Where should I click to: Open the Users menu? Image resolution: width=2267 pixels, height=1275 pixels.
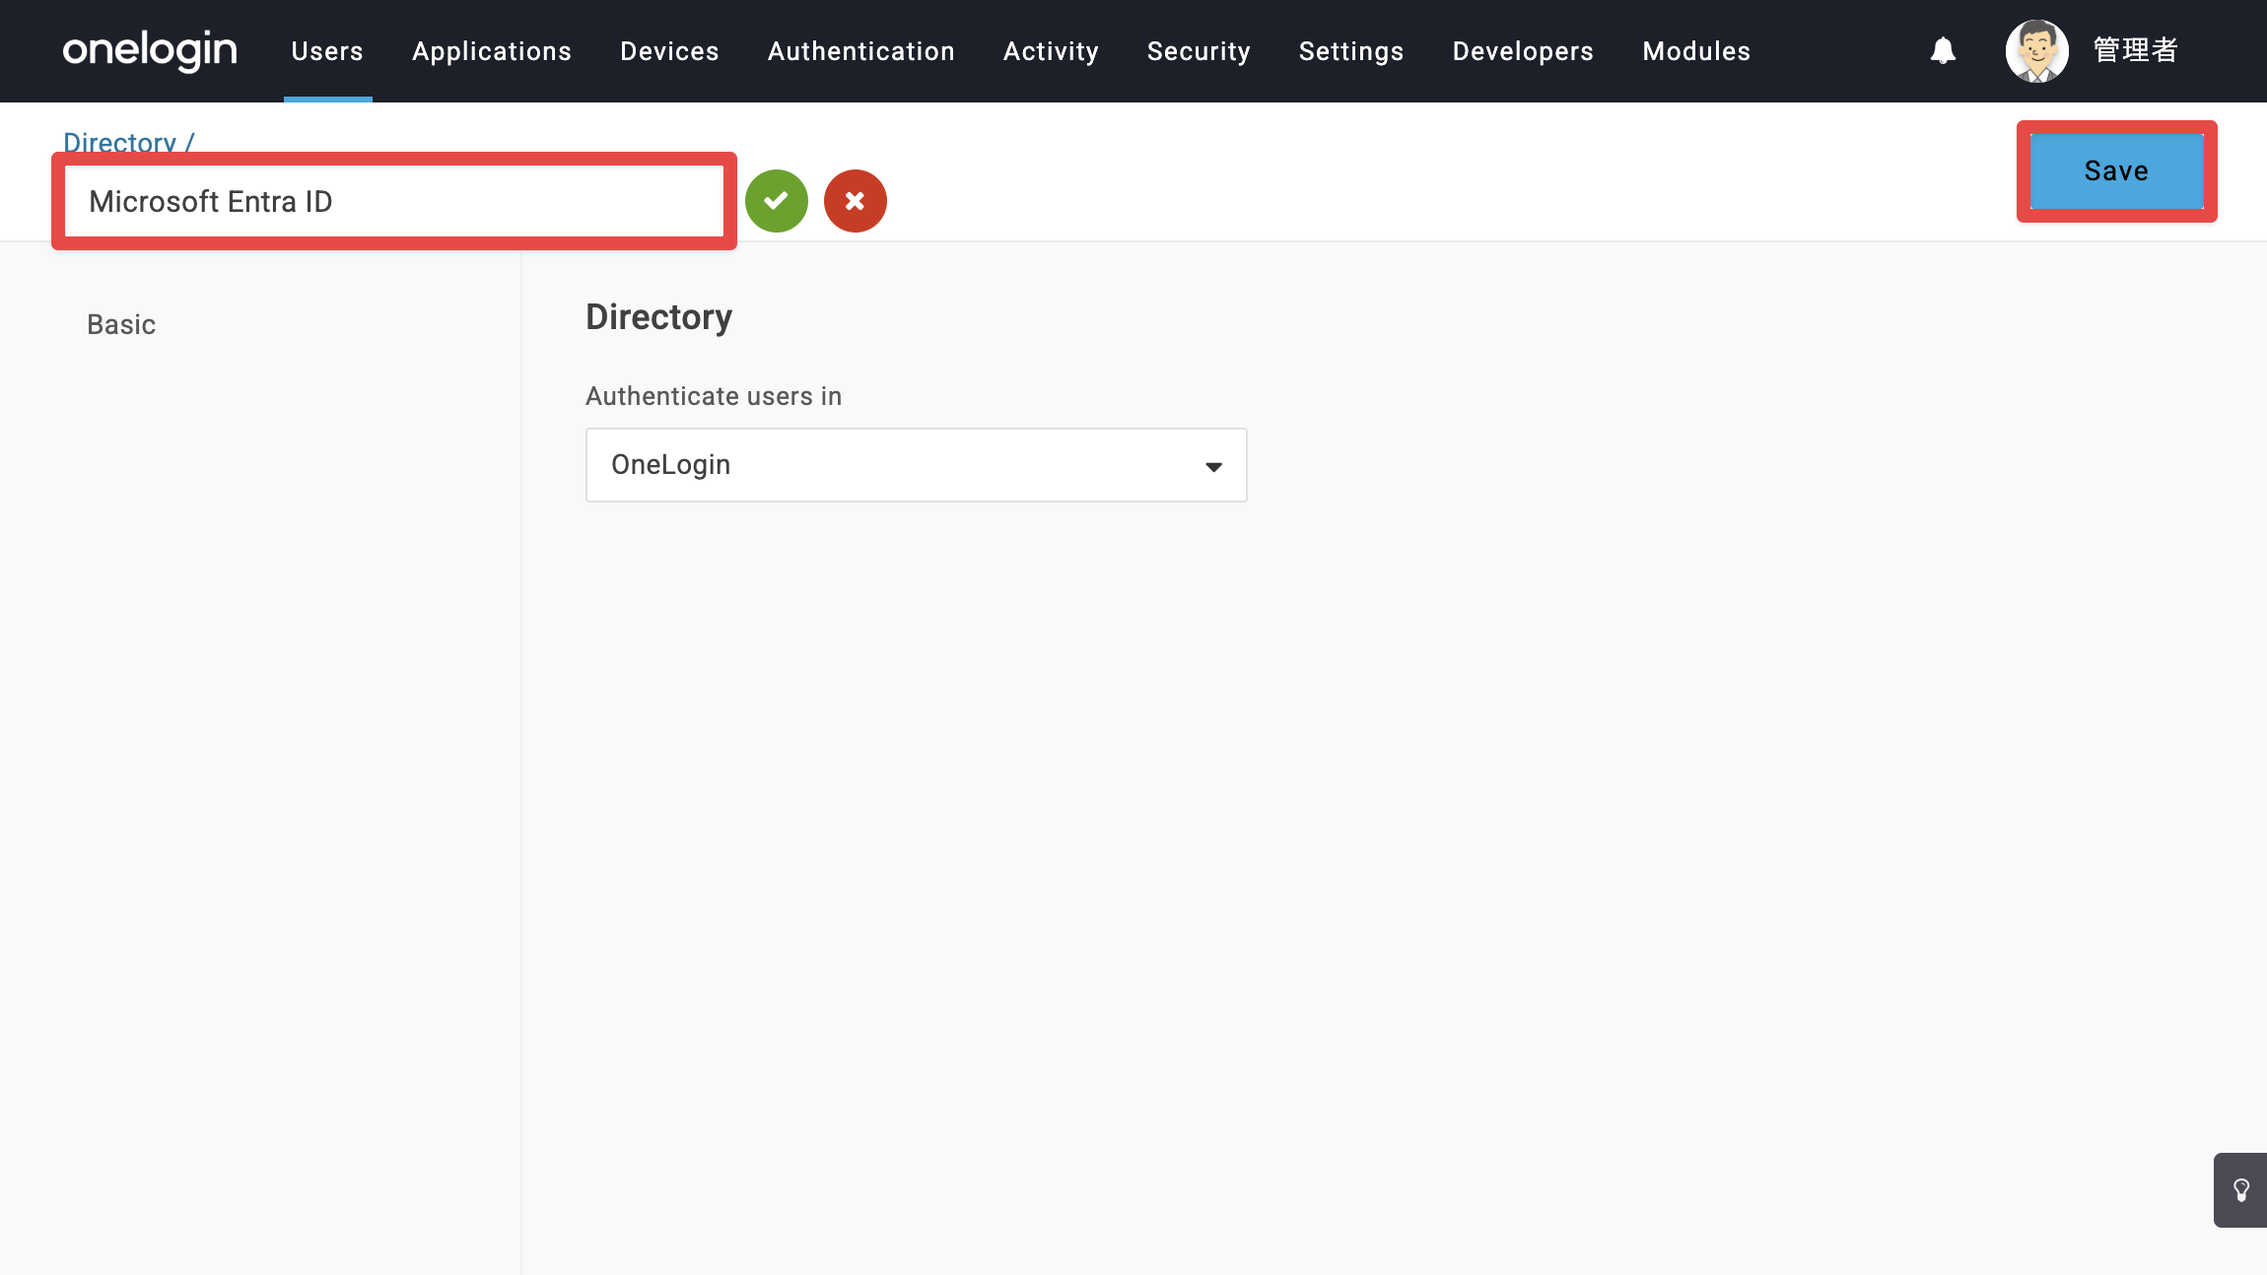(x=327, y=51)
